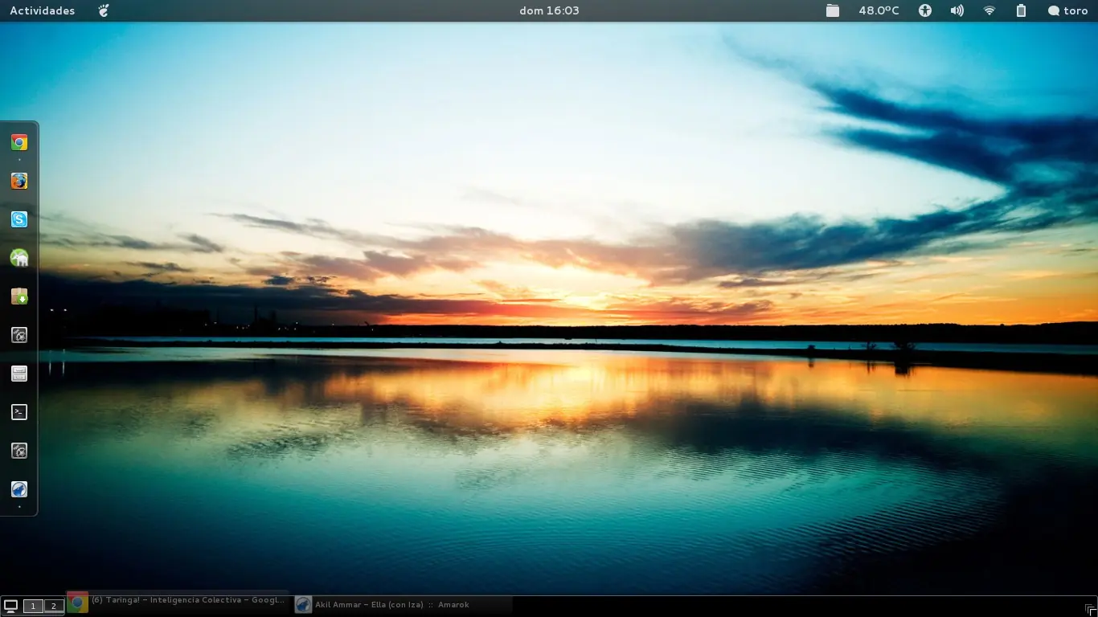
Task: Open the Actividades overview
Action: pyautogui.click(x=43, y=10)
